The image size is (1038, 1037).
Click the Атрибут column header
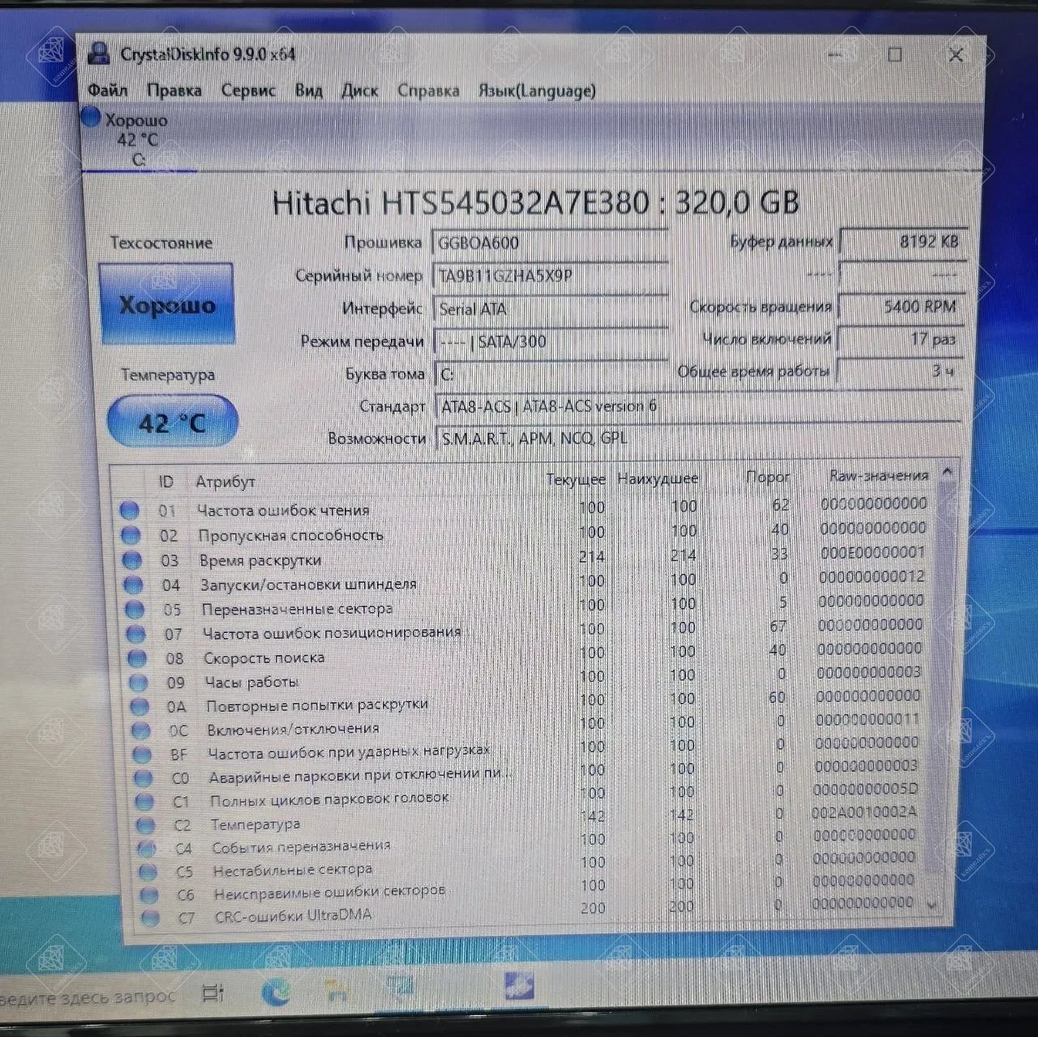pyautogui.click(x=225, y=482)
